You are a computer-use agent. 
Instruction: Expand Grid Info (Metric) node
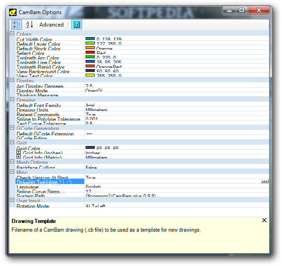18,156
